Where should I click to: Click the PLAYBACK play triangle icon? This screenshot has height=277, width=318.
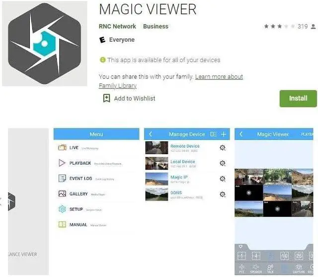(x=62, y=163)
